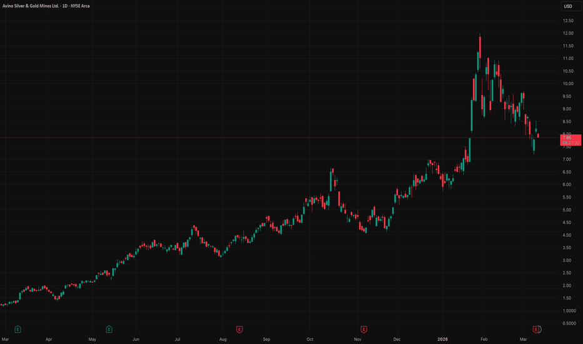The height and width of the screenshot is (344, 583).
Task: Open the red earnings marker near August
Action: point(240,329)
